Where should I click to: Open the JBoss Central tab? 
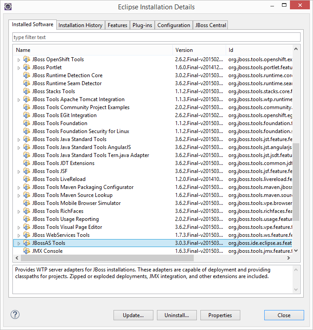pyautogui.click(x=211, y=25)
